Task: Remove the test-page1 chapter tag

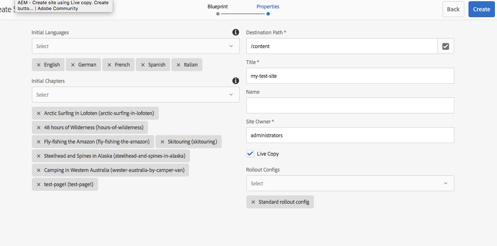Action: (x=39, y=184)
